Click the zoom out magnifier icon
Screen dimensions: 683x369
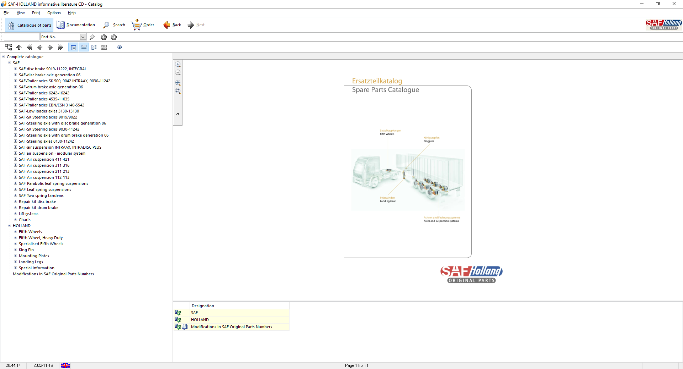pyautogui.click(x=178, y=73)
